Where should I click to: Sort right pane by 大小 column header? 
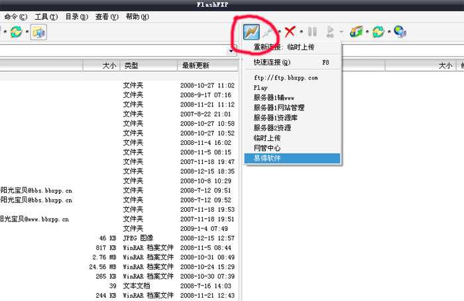[421, 65]
